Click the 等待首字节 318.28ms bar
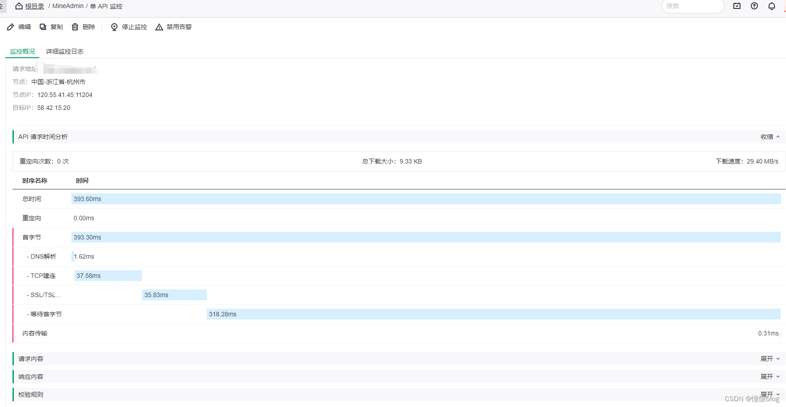This screenshot has width=786, height=407. pyautogui.click(x=493, y=314)
